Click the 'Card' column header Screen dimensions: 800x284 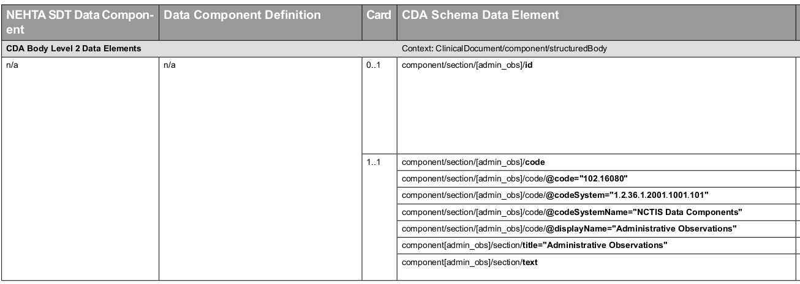click(379, 15)
